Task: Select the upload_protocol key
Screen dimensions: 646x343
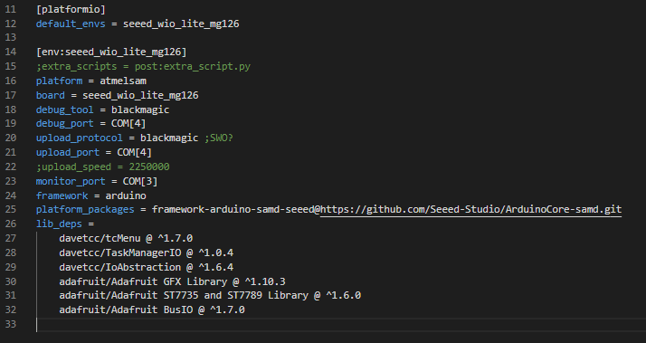Action: 79,138
